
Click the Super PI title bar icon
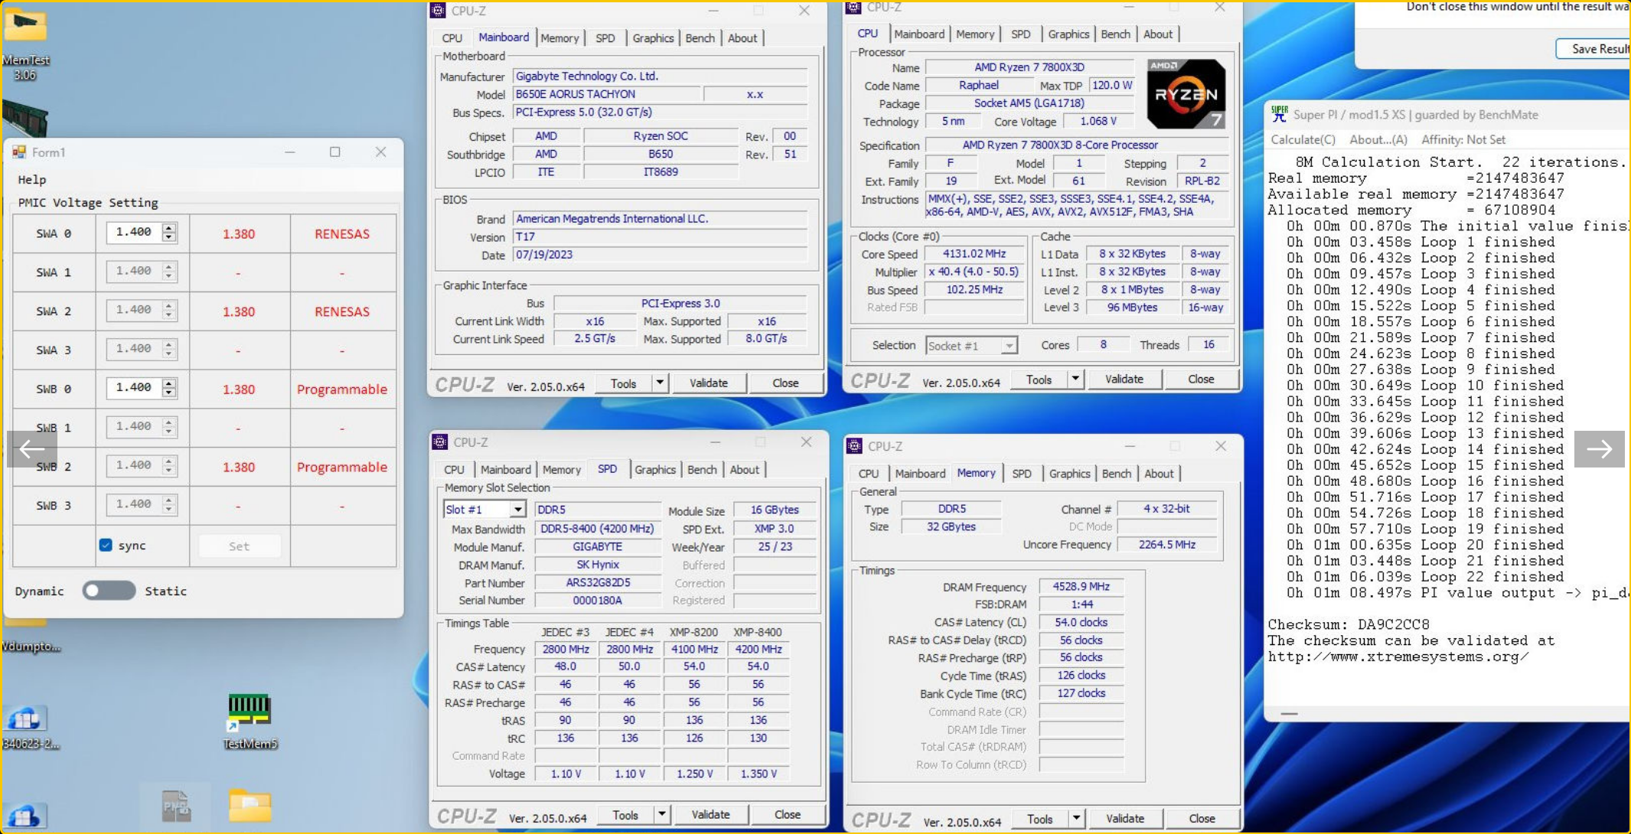[1278, 114]
